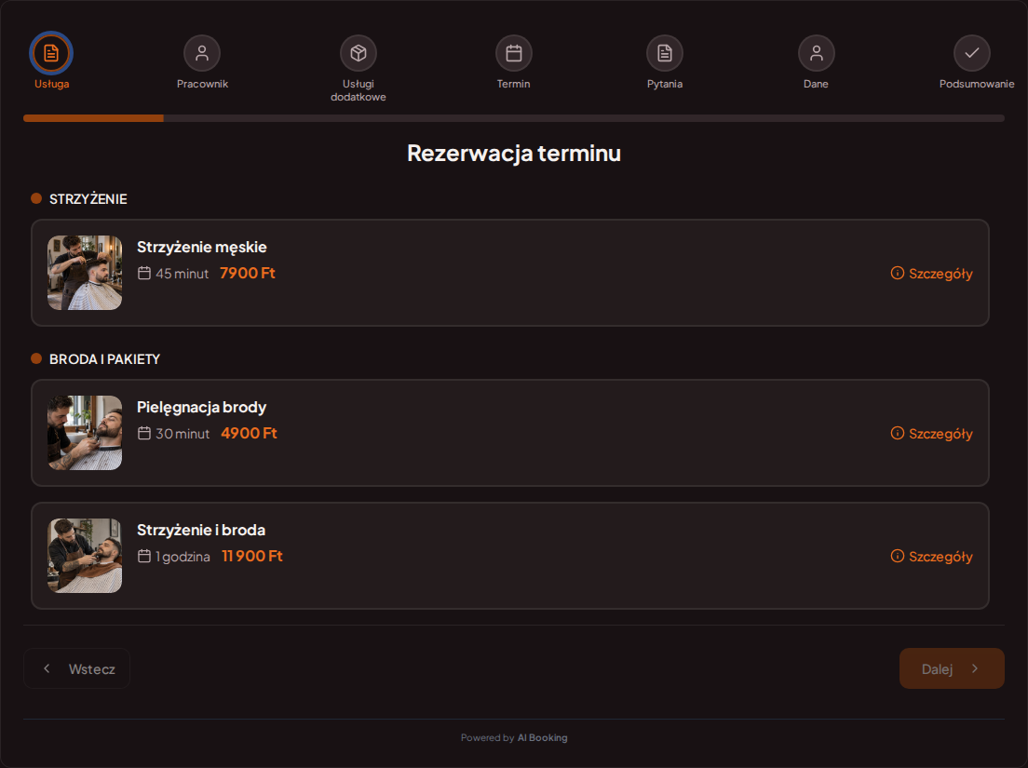The image size is (1028, 768).
Task: Open Szczegóły for Strzyżenie i broda
Action: 931,557
